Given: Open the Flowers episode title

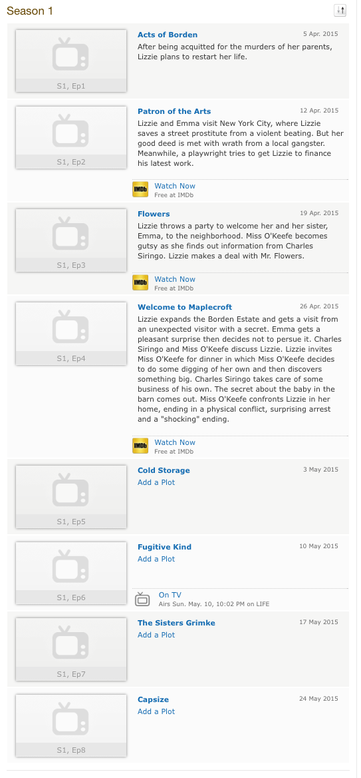Looking at the screenshot, I should click(154, 214).
